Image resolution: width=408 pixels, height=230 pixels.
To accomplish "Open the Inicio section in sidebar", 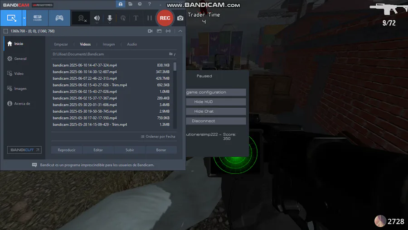I will pyautogui.click(x=24, y=43).
